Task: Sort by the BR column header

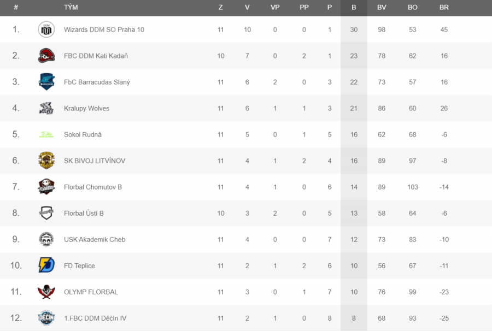Action: (x=444, y=7)
